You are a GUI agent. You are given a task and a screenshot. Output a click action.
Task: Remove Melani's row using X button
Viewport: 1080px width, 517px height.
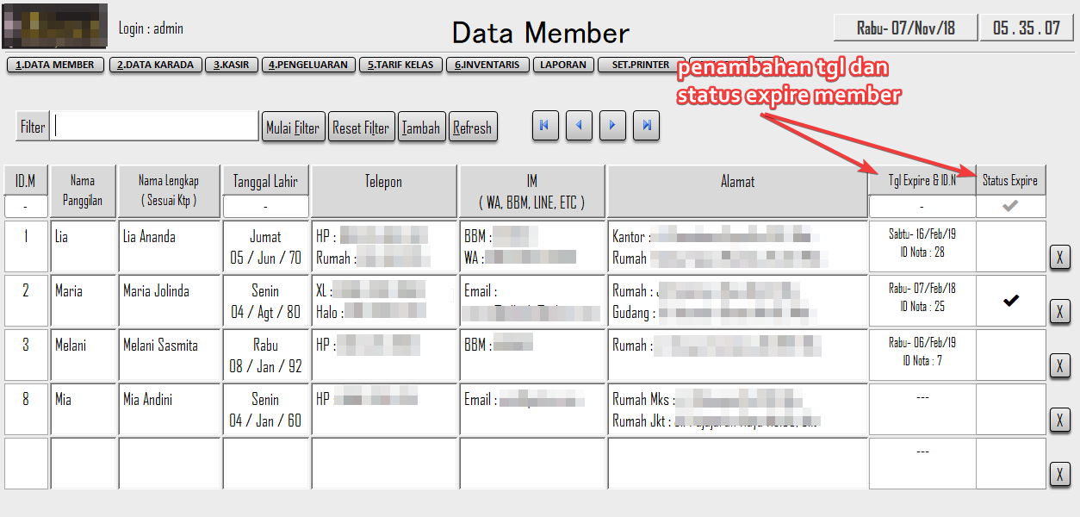coord(1059,365)
